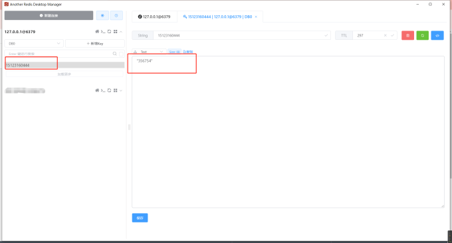The image size is (452, 243).
Task: Click the search magnifier in key filter
Action: click(115, 54)
